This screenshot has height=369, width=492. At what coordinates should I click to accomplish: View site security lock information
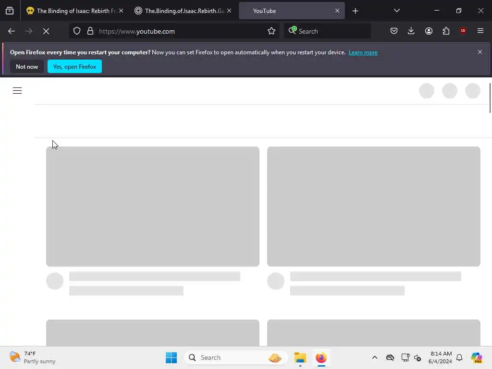click(x=90, y=31)
